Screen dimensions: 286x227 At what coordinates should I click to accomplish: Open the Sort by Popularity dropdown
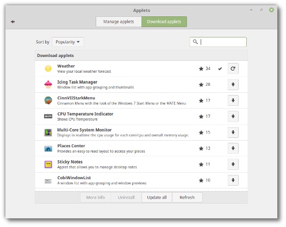(68, 42)
